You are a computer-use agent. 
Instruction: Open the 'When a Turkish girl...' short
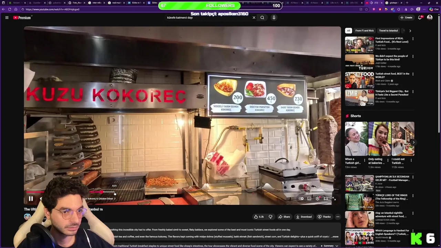tap(356, 139)
